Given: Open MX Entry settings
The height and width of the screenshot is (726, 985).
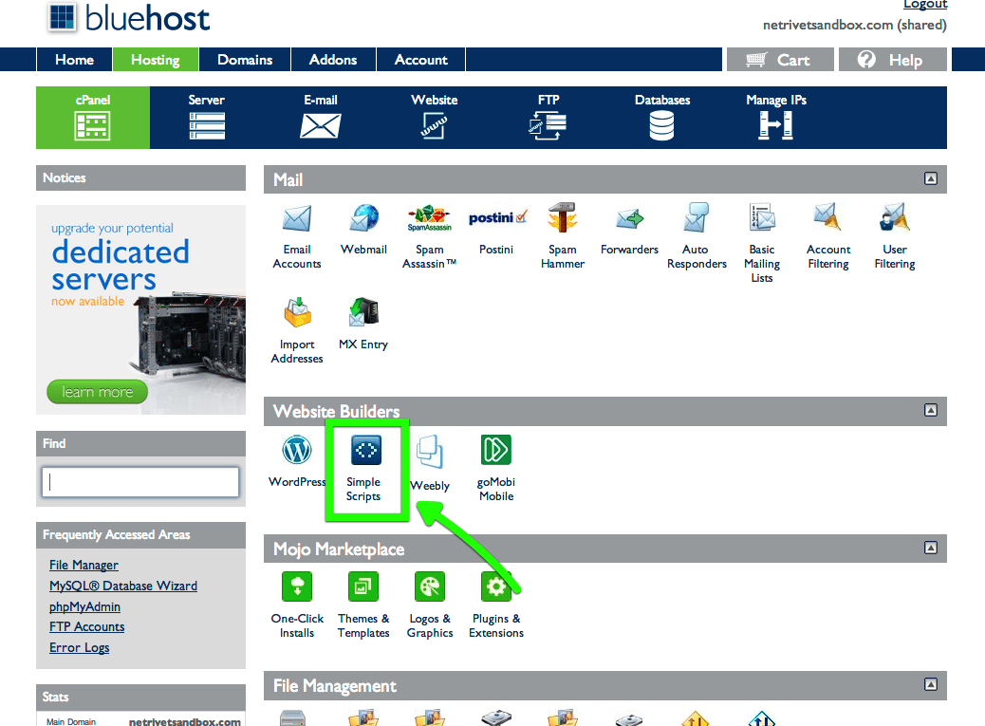Looking at the screenshot, I should point(363,324).
